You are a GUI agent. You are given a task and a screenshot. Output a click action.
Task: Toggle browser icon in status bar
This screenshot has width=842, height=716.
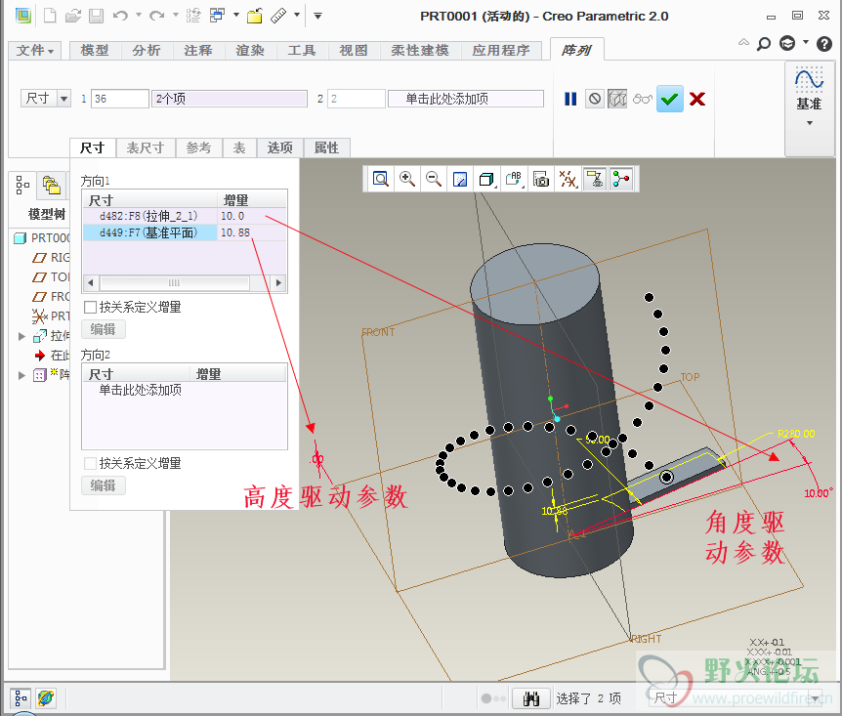(x=46, y=698)
